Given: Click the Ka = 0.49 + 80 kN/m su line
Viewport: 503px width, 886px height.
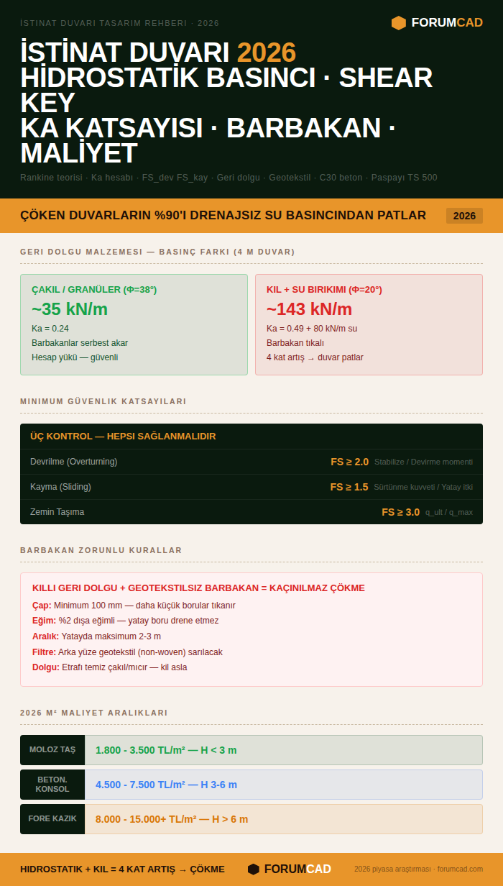Looking at the screenshot, I should (312, 329).
